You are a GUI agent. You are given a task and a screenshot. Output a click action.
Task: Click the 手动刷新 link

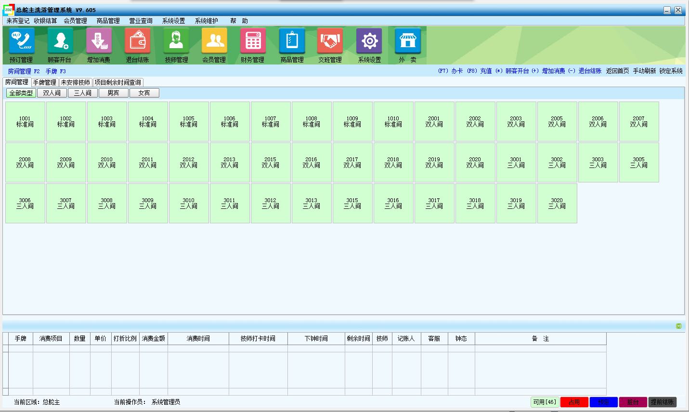[644, 71]
